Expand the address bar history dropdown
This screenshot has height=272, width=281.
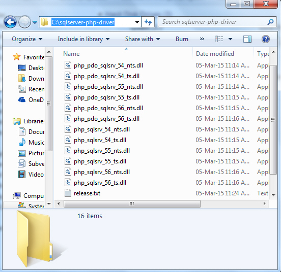pyautogui.click(x=137, y=22)
